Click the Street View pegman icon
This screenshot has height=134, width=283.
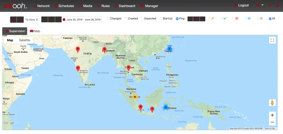(x=272, y=103)
